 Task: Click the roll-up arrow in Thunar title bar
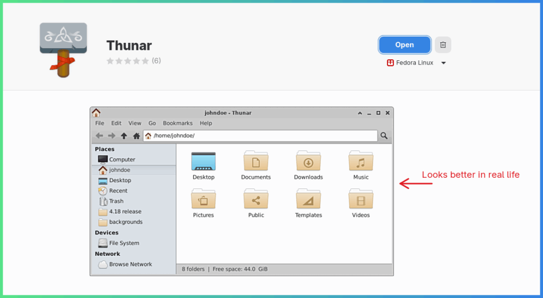360,113
